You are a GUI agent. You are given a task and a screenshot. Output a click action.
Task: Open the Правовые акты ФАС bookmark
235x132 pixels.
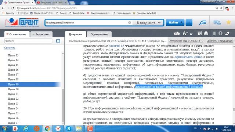(144, 13)
